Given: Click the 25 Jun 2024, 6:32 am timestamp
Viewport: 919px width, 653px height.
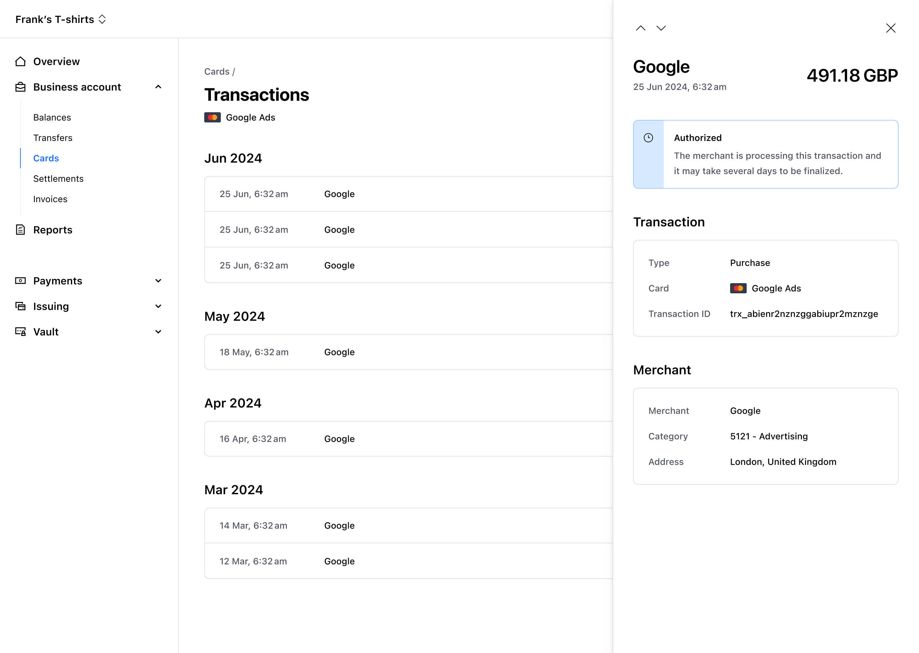Looking at the screenshot, I should (680, 87).
